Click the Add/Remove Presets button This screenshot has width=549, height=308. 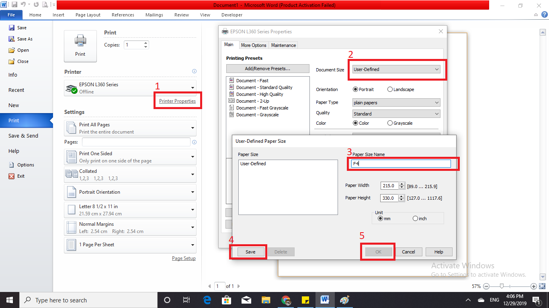point(268,69)
